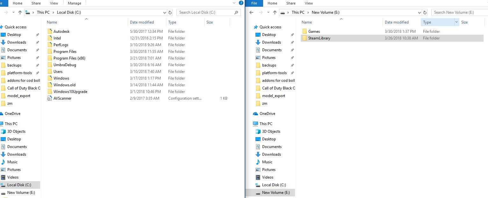Select New Volume (E:) in left window sidebar
488x198 pixels.
pos(21,193)
